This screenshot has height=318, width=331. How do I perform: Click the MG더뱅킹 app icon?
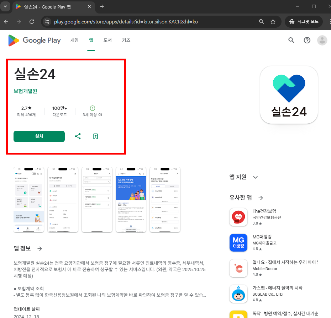[238, 243]
